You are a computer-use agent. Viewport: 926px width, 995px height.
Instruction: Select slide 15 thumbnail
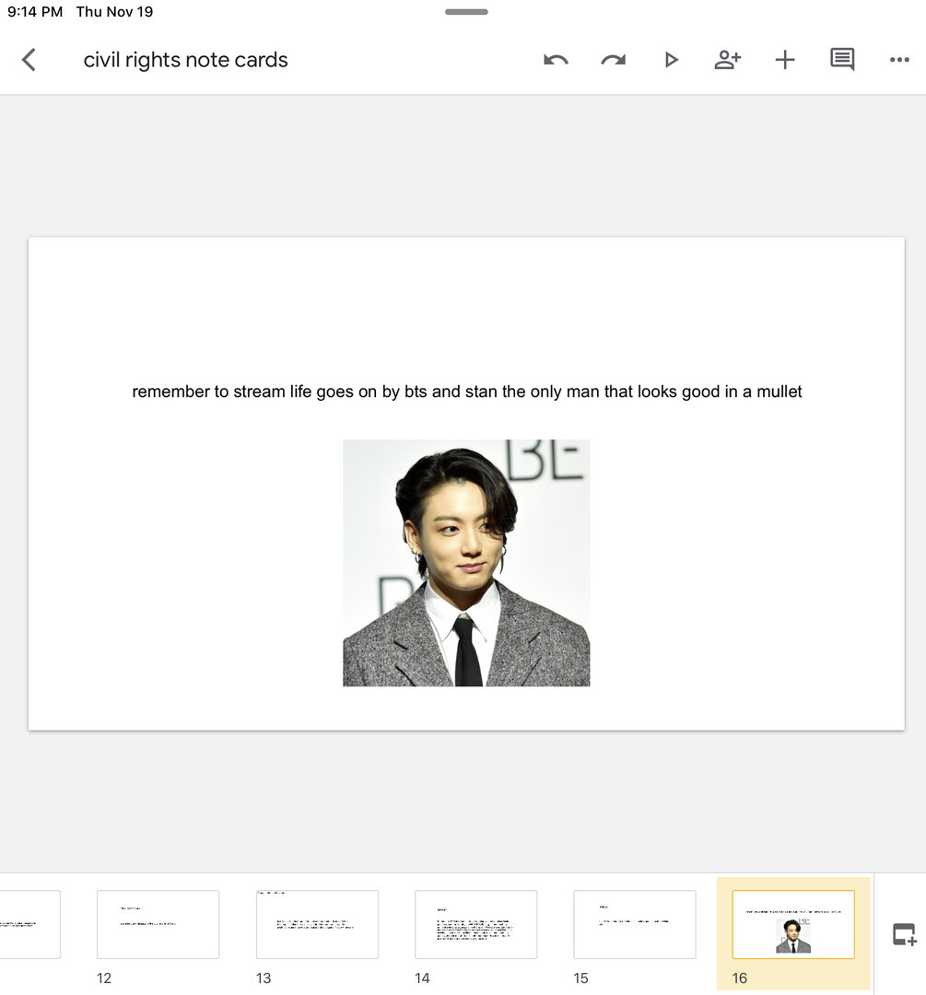point(635,924)
